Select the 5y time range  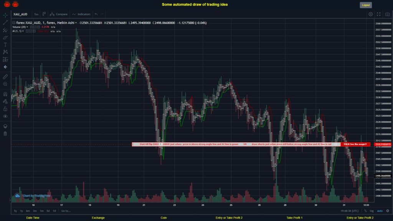click(x=15, y=211)
